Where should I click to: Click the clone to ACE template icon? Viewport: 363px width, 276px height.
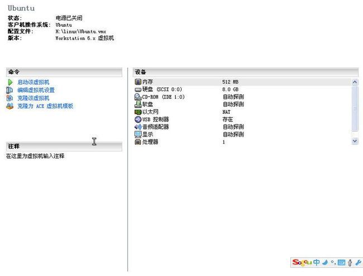point(9,106)
